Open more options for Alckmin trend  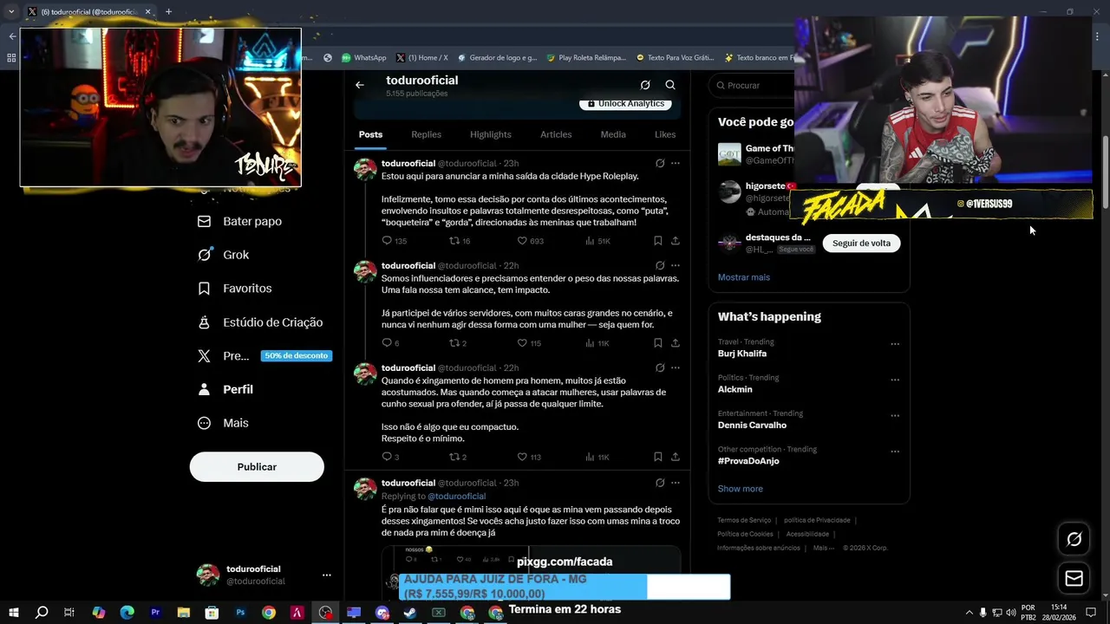(x=895, y=380)
